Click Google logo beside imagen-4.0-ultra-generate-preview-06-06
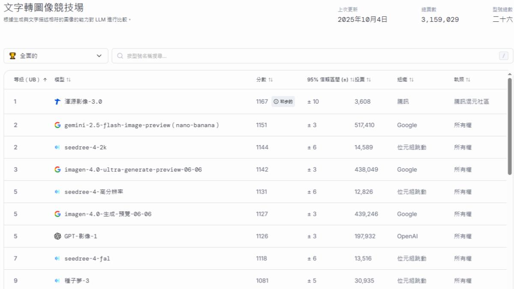This screenshot has height=289, width=514. coord(57,170)
